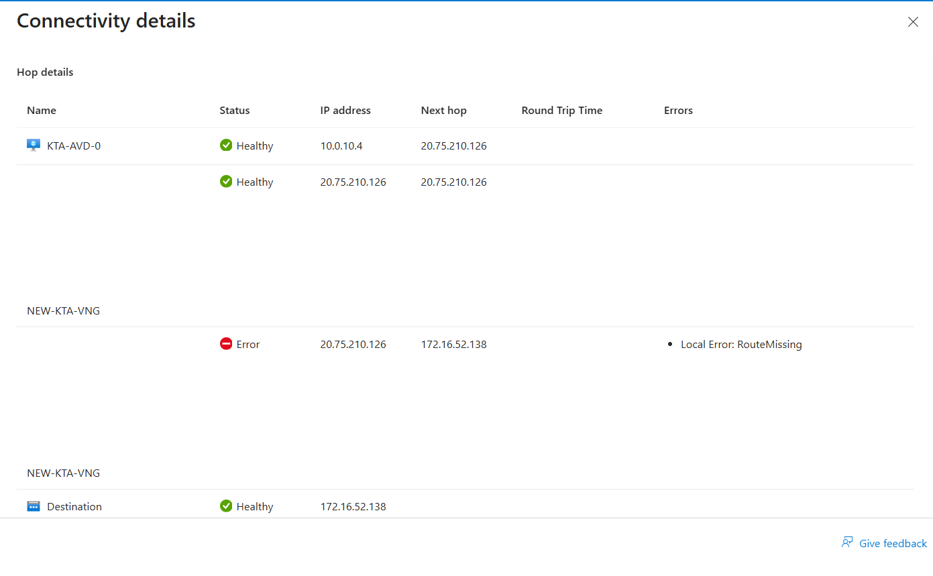
Task: Click the KTA-AVD-0 virtual machine icon
Action: click(34, 146)
